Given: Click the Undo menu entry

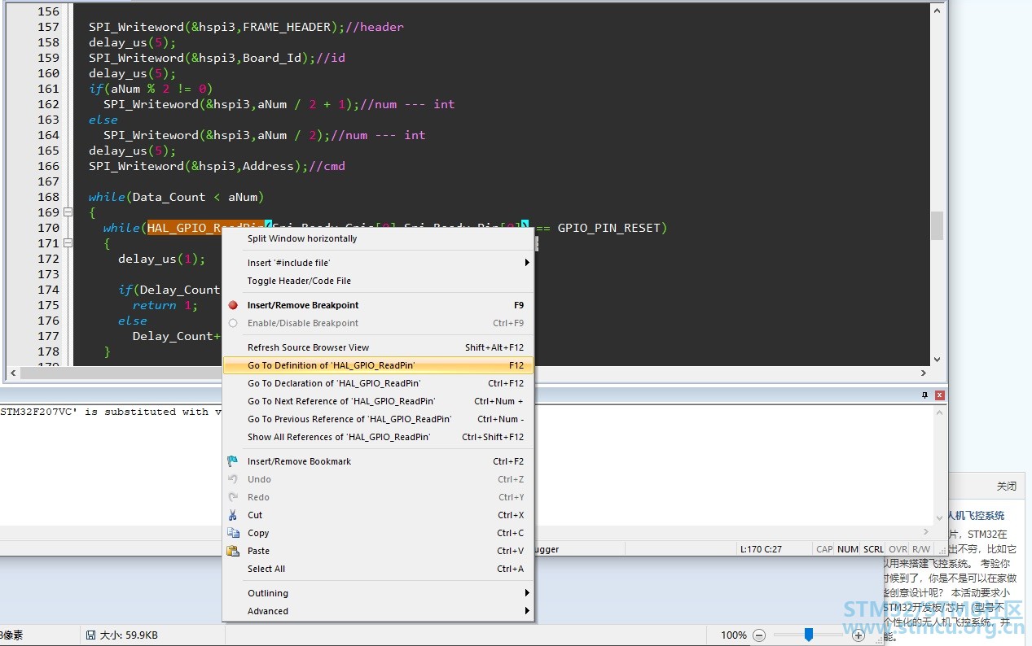Looking at the screenshot, I should click(x=378, y=479).
